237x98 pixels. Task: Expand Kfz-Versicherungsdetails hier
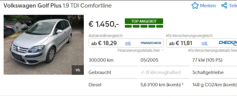pos(213,50)
